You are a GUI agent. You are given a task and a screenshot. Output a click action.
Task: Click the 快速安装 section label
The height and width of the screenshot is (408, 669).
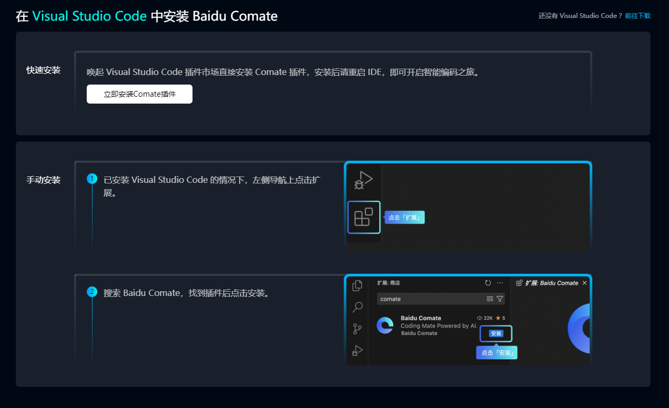tap(43, 70)
